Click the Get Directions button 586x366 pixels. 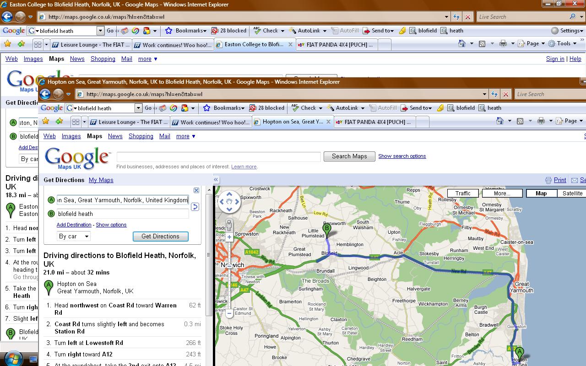tap(161, 236)
